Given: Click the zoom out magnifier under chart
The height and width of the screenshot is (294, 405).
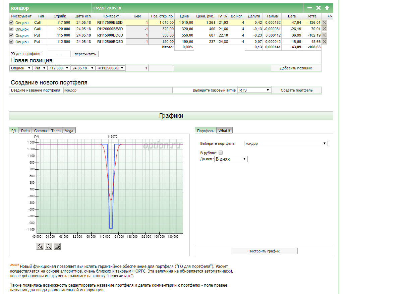Looking at the screenshot, I should [x=49, y=247].
